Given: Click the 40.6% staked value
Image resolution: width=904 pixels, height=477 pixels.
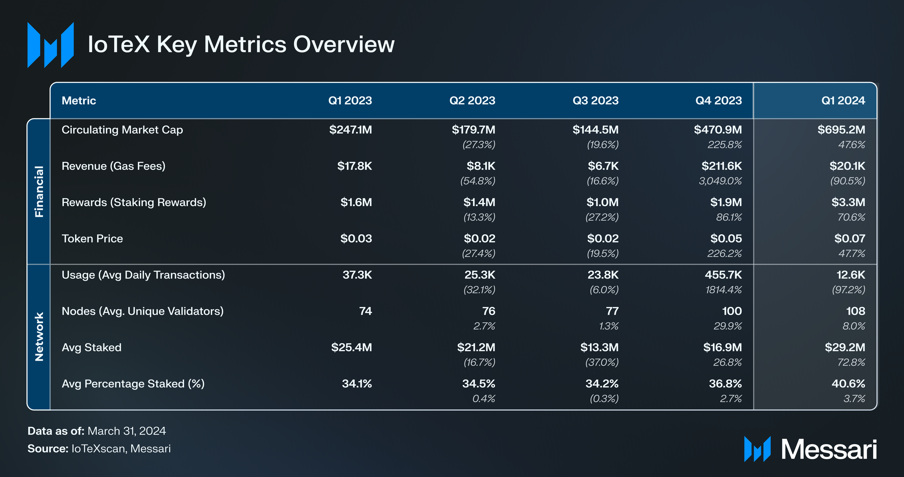Looking at the screenshot, I should click(x=848, y=384).
